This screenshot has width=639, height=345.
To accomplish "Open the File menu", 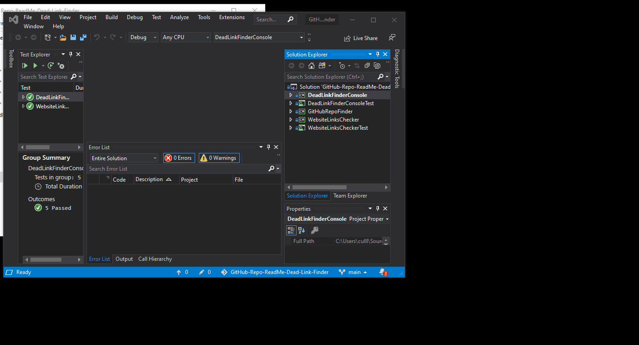I will point(28,17).
